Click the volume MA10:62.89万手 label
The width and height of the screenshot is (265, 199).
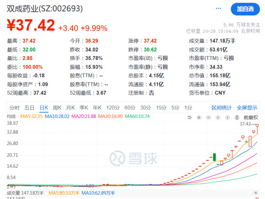98,193
